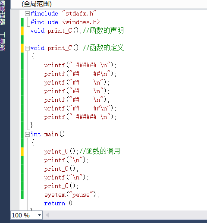
Task: Collapse the print_C function definition
Action: pos(27,48)
